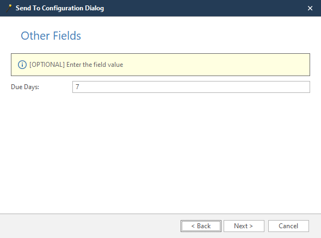
Task: Click the gray footer bar left of Back
Action: (x=90, y=226)
